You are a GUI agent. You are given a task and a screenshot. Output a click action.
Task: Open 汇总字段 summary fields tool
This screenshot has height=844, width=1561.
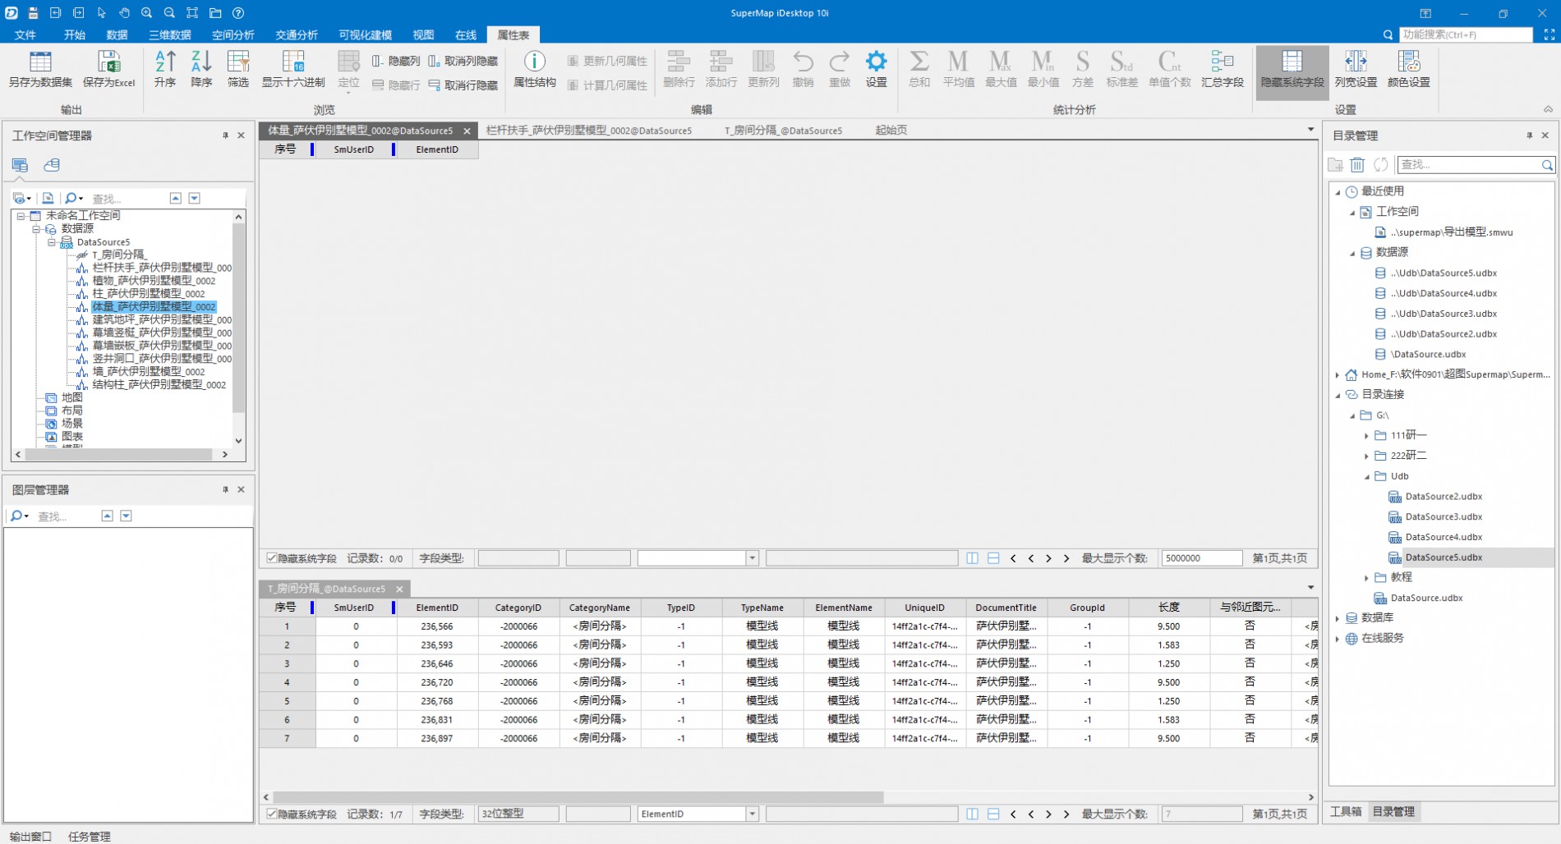(1223, 69)
